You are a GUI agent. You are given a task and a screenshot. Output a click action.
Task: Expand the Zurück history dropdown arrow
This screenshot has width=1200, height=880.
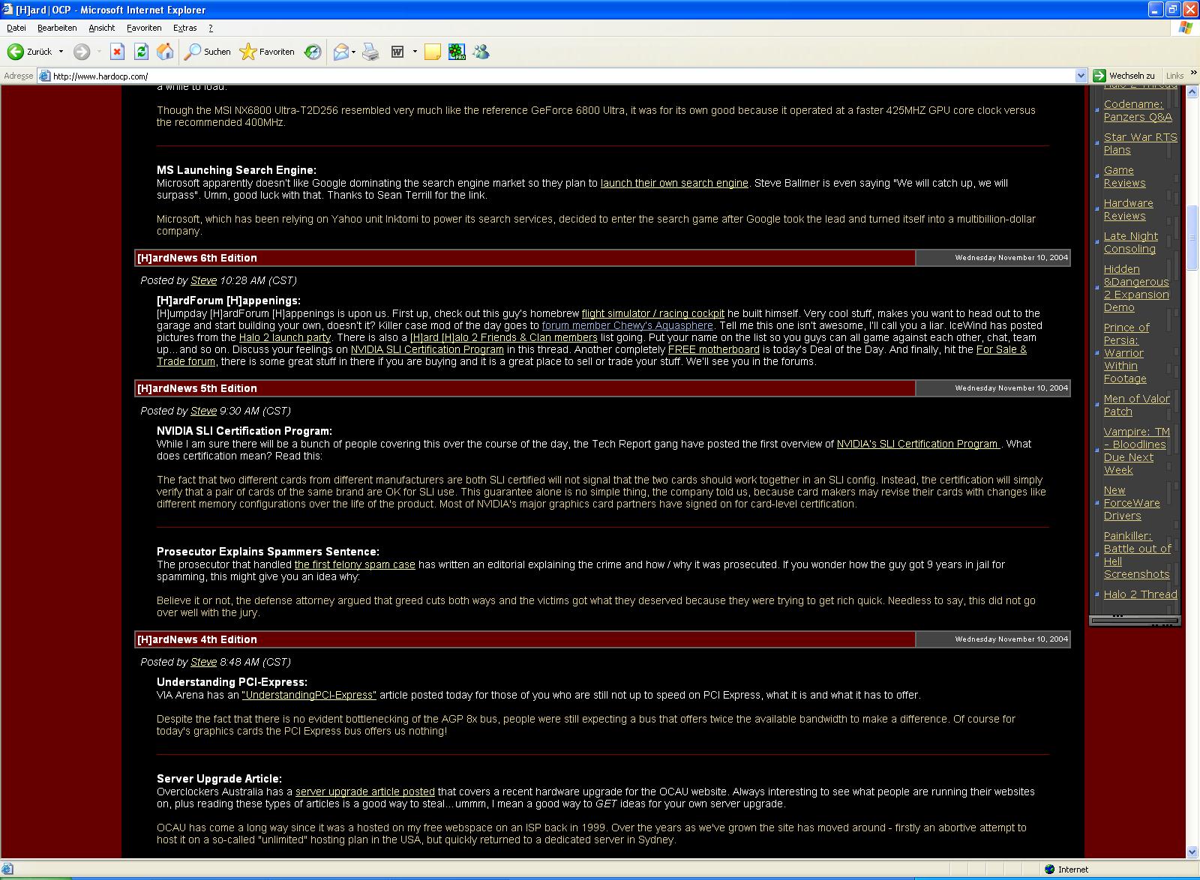point(61,52)
